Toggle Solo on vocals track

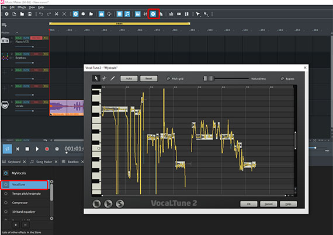pyautogui.click(x=19, y=102)
